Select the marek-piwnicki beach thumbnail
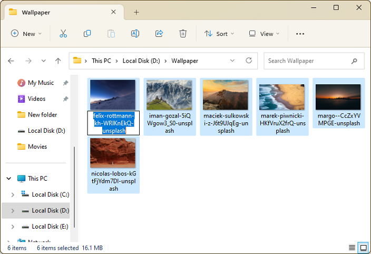This screenshot has width=371, height=254. [282, 97]
